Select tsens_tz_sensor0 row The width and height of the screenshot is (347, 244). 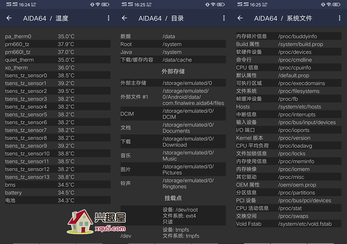click(58, 75)
